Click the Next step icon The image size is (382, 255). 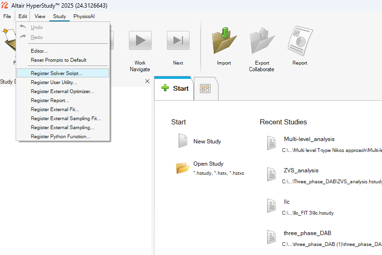[178, 40]
